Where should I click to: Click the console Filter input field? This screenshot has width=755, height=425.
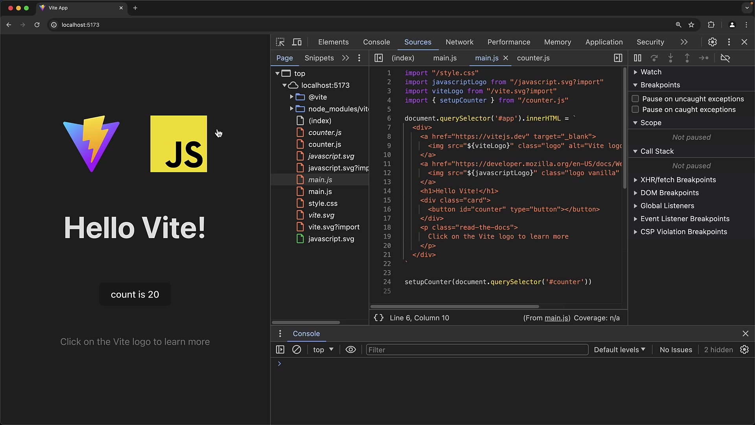477,350
